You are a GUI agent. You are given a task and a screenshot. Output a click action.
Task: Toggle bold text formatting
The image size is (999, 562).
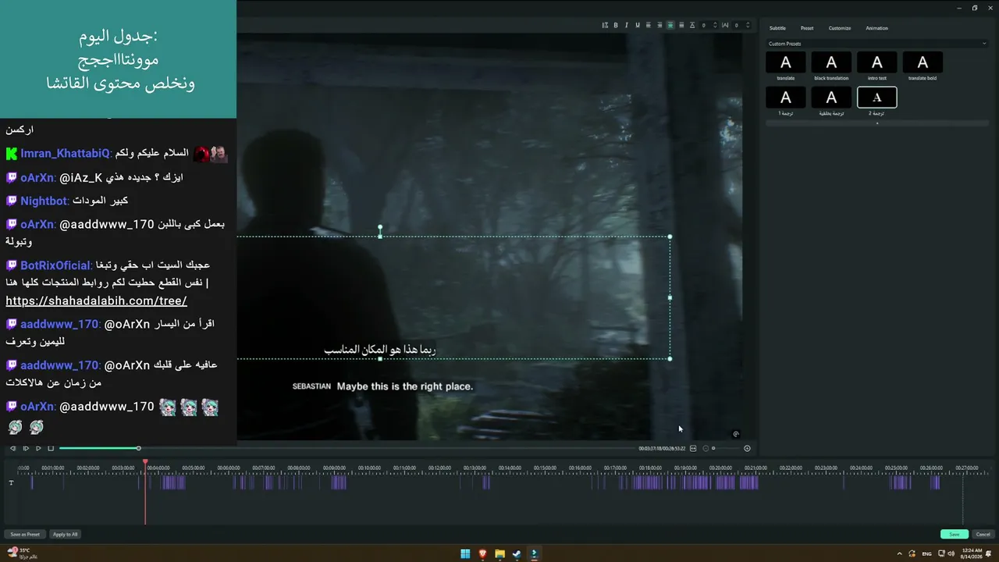(616, 25)
